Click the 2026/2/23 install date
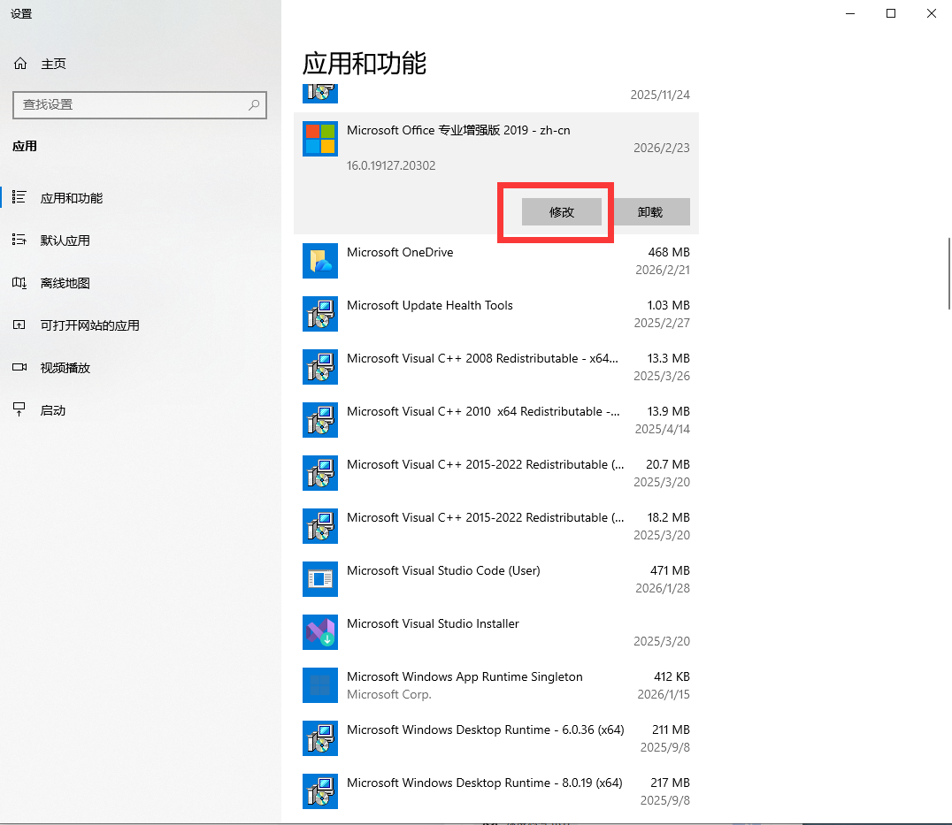The image size is (952, 825). pos(662,148)
